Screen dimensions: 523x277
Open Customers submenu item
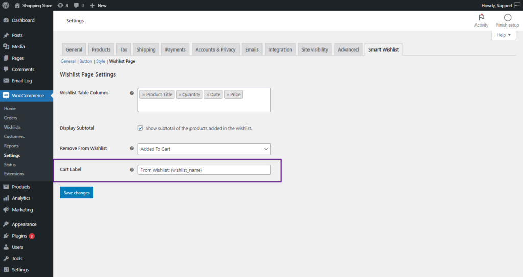[x=14, y=137]
